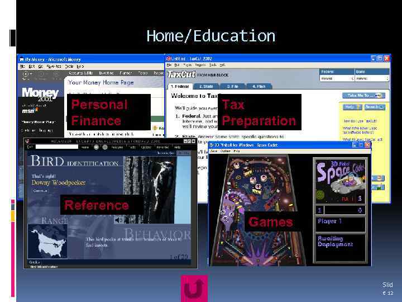
Task: Click the Help button in the TaxCut yellow panel
Action: click(352, 107)
